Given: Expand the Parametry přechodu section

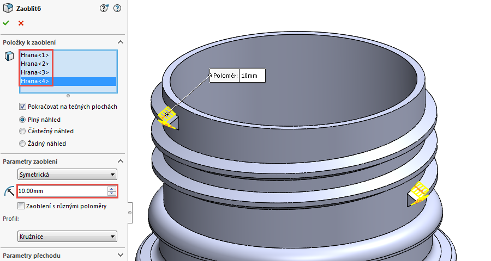Looking at the screenshot, I should (x=120, y=255).
